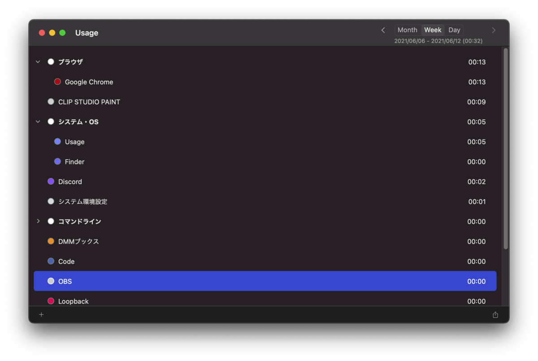538x361 pixels.
Task: Select the システム環境設定 row
Action: (x=265, y=201)
